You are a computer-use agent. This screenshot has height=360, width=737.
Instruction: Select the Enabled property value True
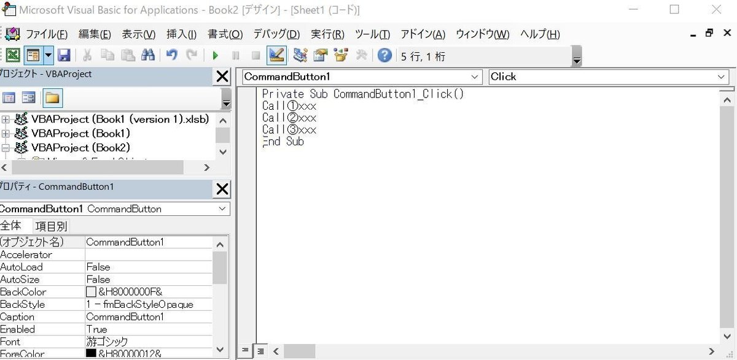(149, 329)
